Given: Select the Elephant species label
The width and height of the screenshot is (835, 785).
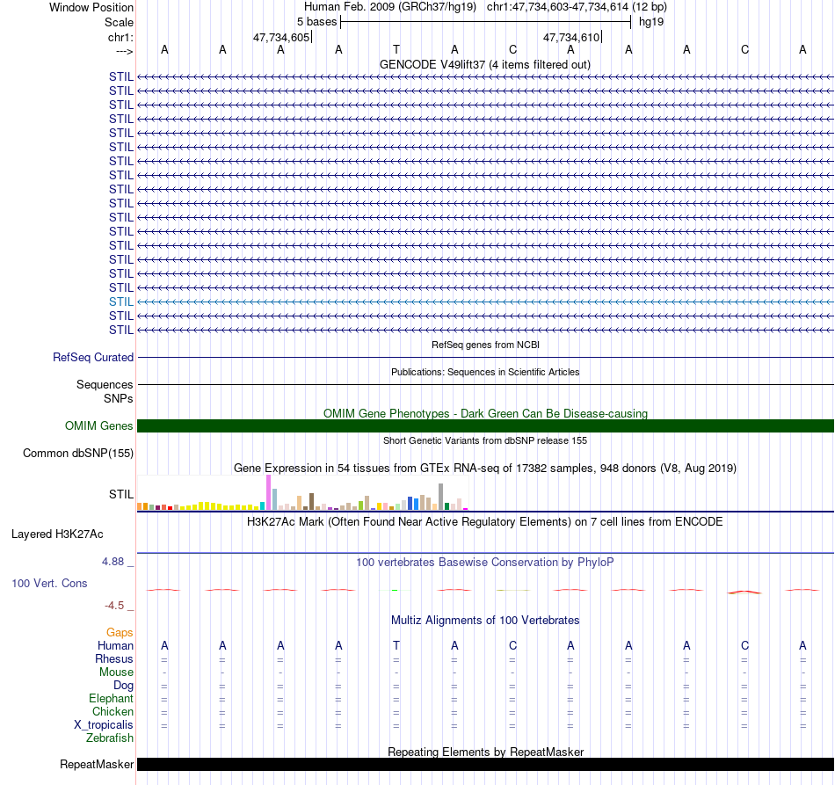Looking at the screenshot, I should click(111, 698).
